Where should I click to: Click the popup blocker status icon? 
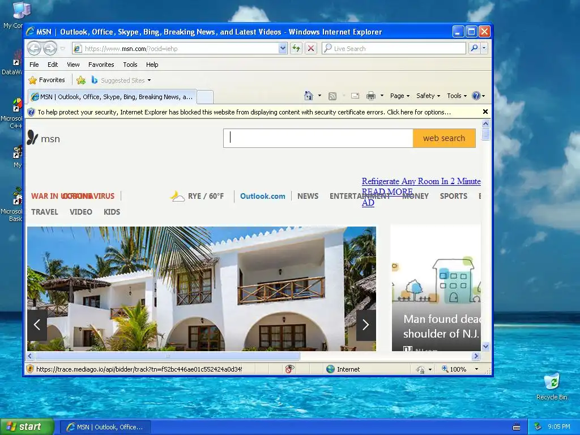tap(289, 369)
